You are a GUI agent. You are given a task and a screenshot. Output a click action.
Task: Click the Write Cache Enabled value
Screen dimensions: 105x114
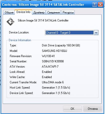pos(47,77)
